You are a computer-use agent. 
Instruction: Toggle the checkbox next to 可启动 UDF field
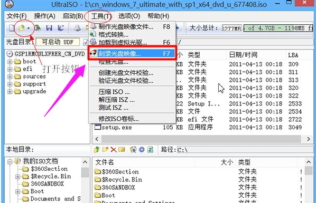(x=86, y=42)
